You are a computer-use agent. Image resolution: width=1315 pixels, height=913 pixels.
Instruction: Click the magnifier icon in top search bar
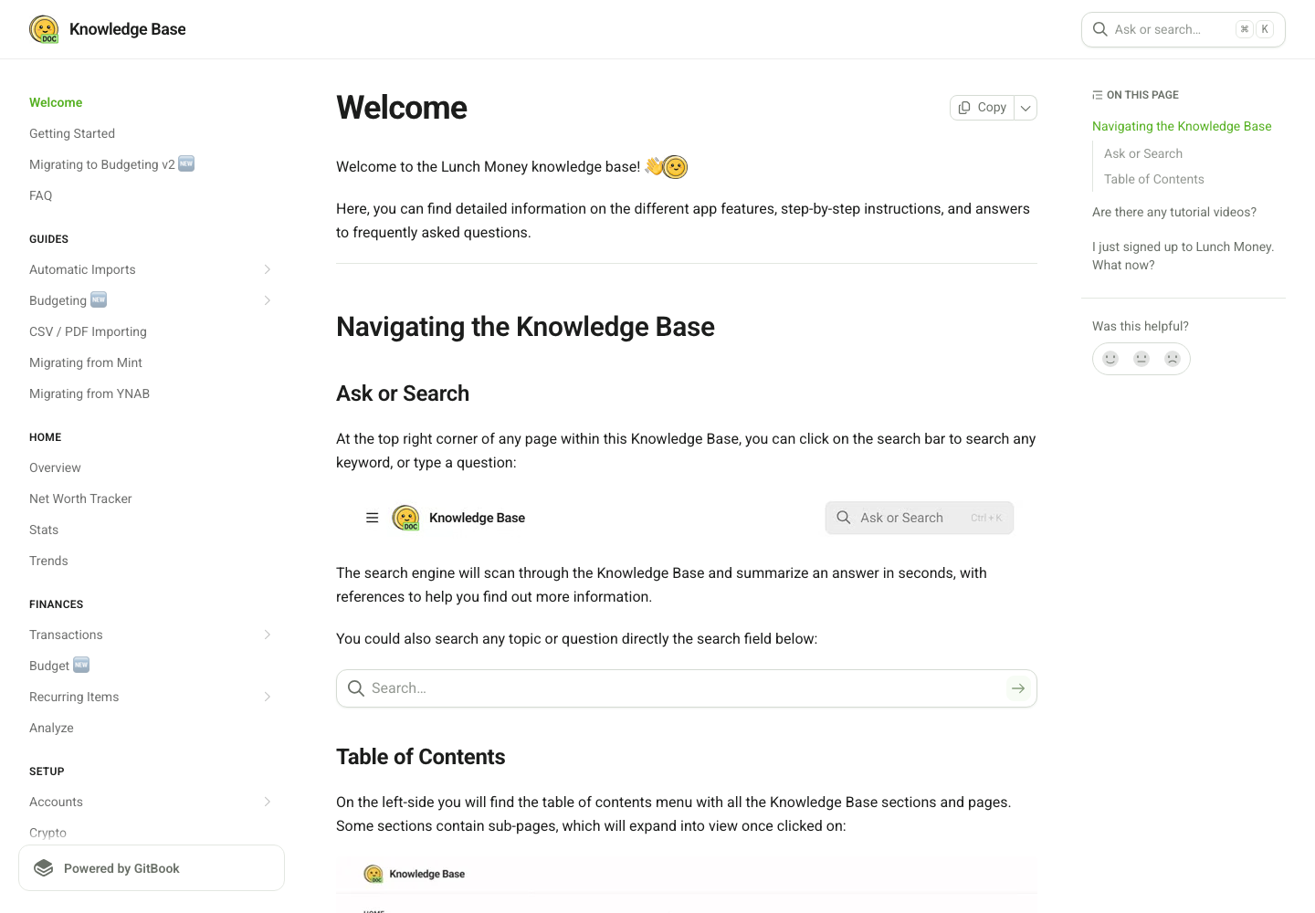click(x=1100, y=29)
